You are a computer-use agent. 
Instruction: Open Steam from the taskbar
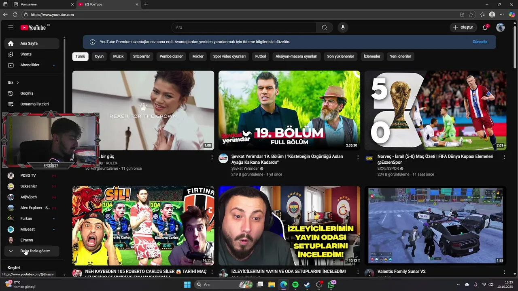(307, 285)
